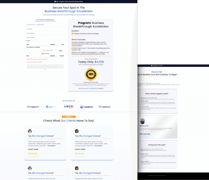Viewport: 209px width, 180px height.
Task: Click the "Check What Our Clients Have To Say!" heading
Action: click(69, 121)
